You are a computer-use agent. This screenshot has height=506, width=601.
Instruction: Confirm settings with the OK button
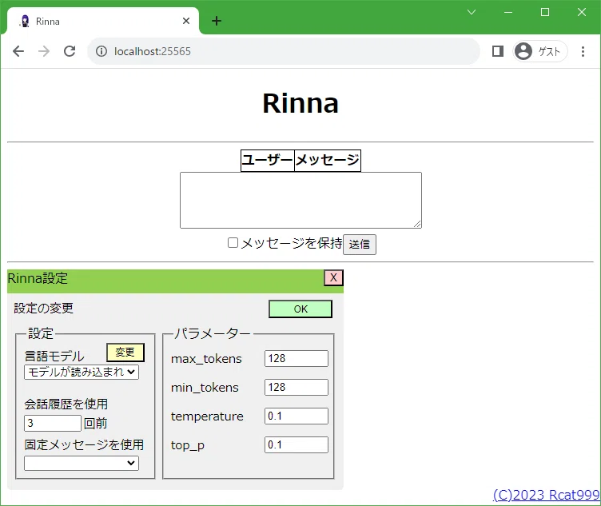(300, 309)
